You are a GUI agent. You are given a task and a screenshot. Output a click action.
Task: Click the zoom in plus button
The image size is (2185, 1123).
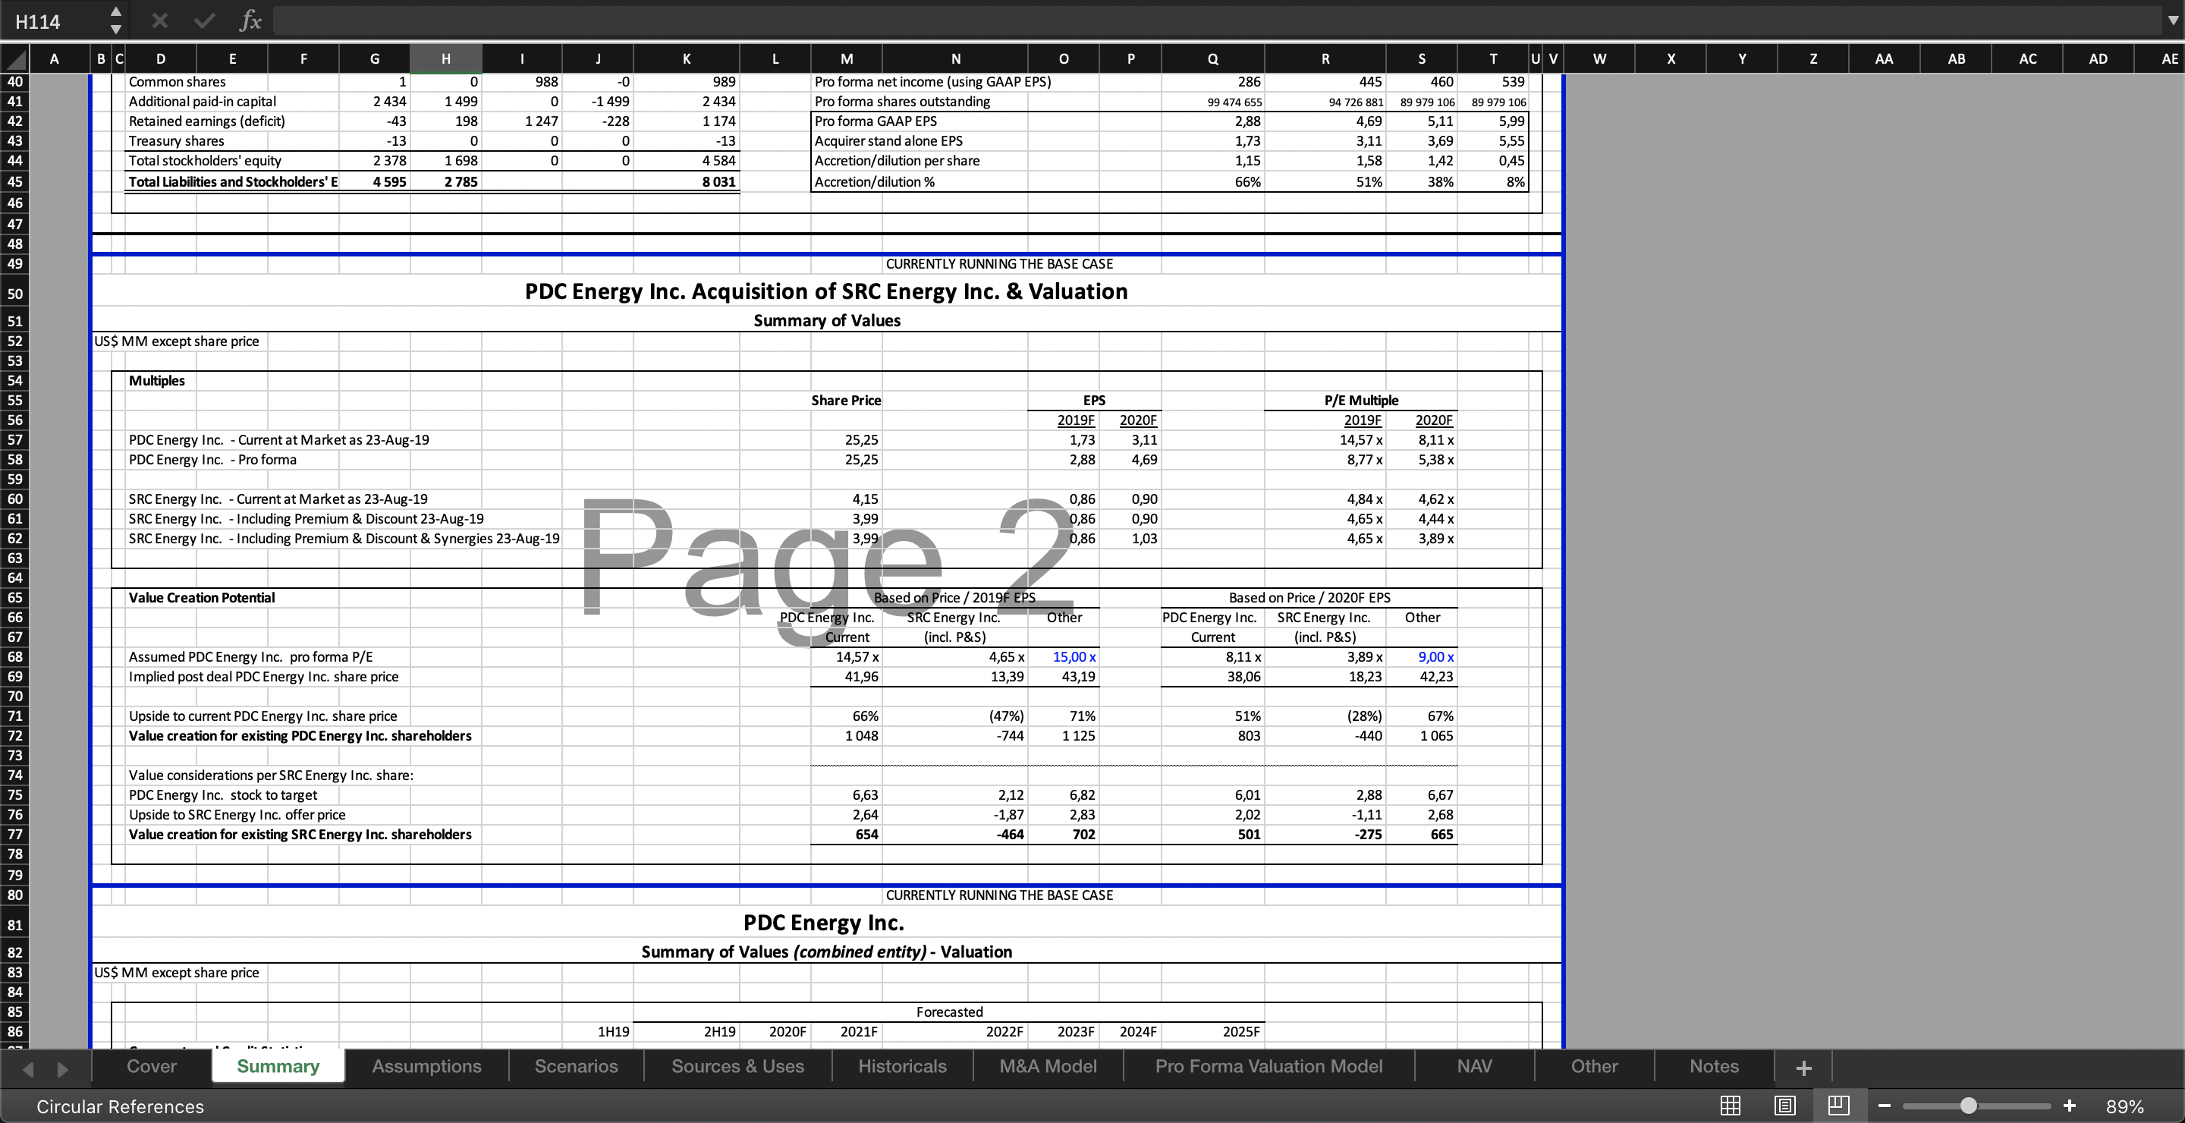[2070, 1106]
